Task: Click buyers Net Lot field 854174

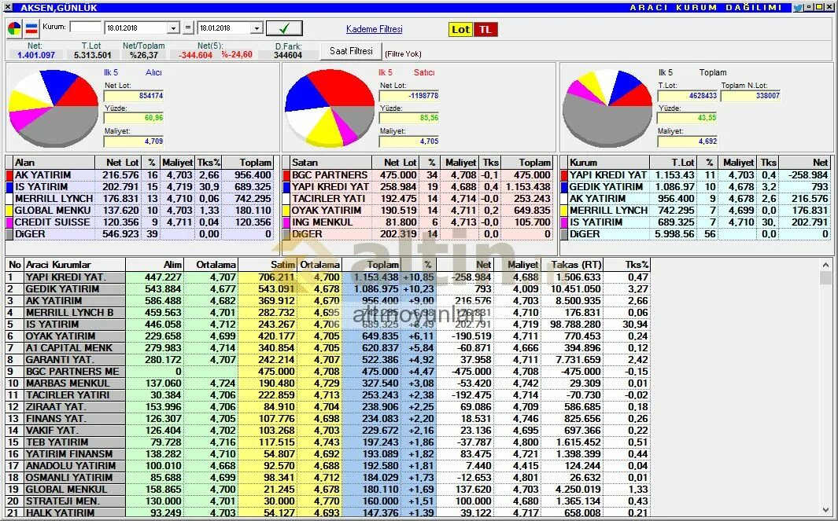Action: click(134, 96)
